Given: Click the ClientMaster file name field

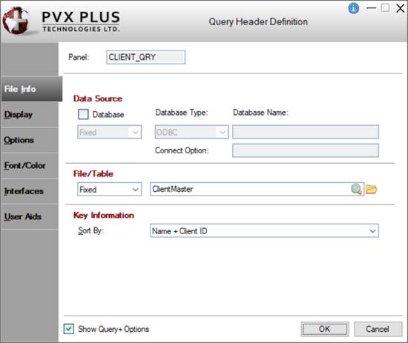Looking at the screenshot, I should point(250,189).
